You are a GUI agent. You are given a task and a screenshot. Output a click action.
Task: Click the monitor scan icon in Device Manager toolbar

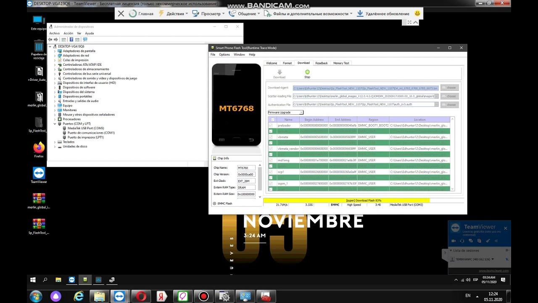click(85, 40)
